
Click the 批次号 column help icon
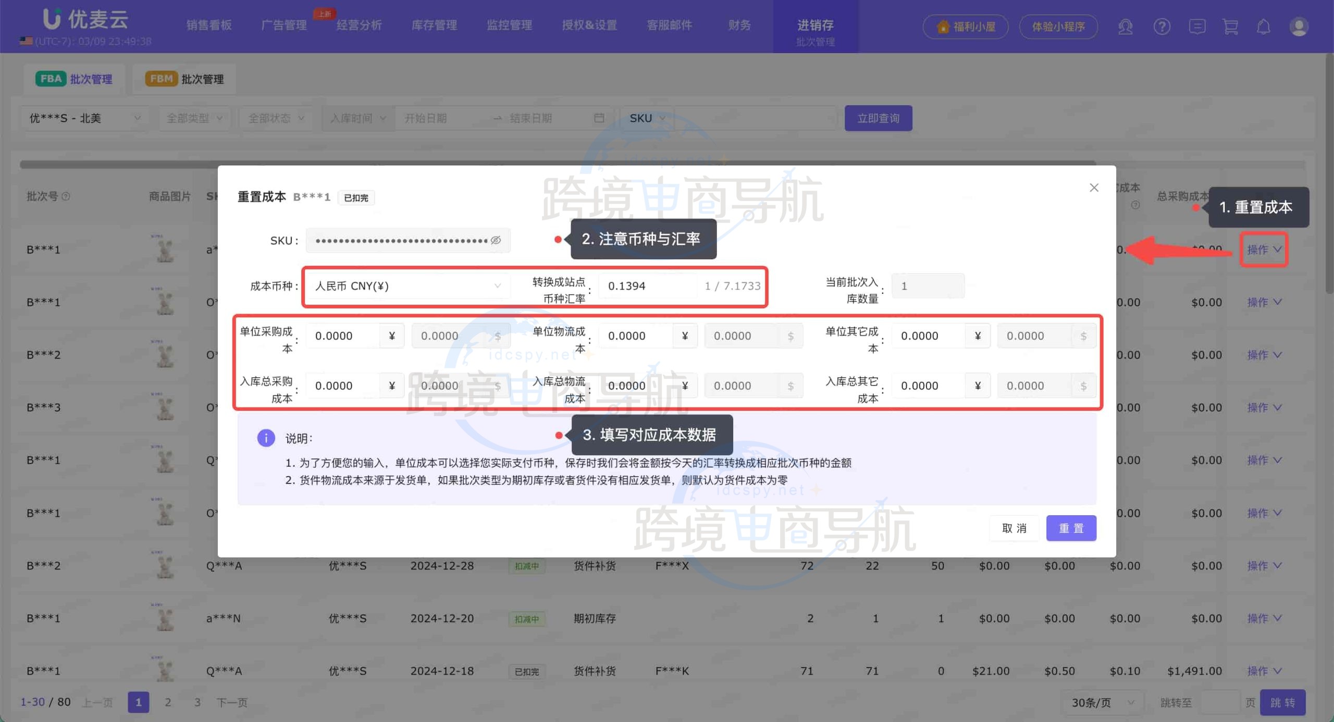(x=66, y=196)
